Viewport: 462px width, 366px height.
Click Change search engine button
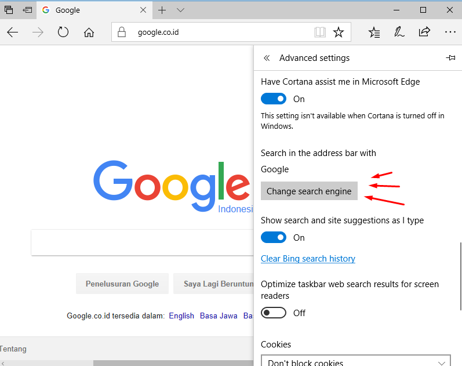(309, 191)
